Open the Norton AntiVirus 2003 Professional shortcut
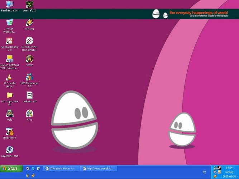The height and width of the screenshot is (179, 239). 10,59
